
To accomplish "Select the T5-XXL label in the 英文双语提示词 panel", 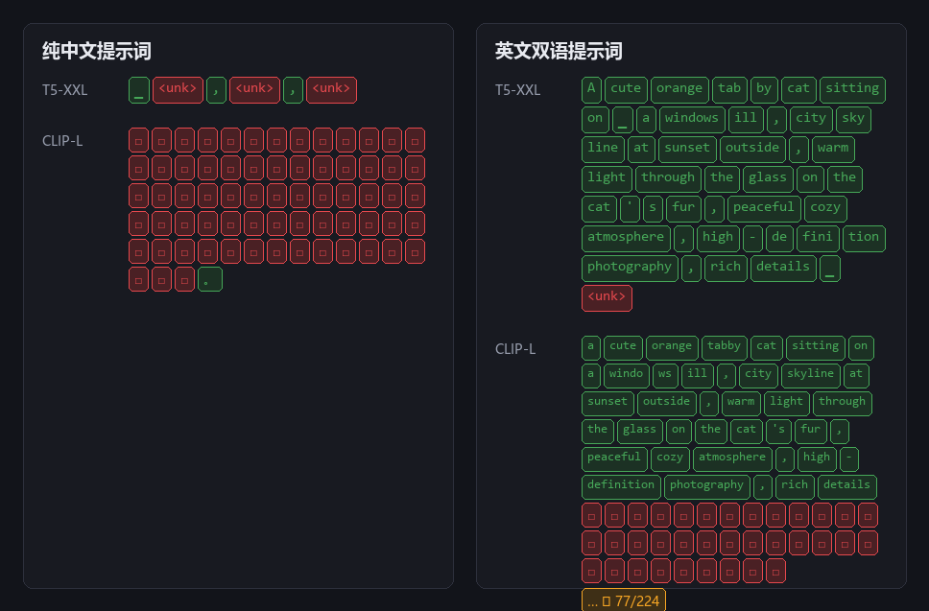I will [x=517, y=90].
